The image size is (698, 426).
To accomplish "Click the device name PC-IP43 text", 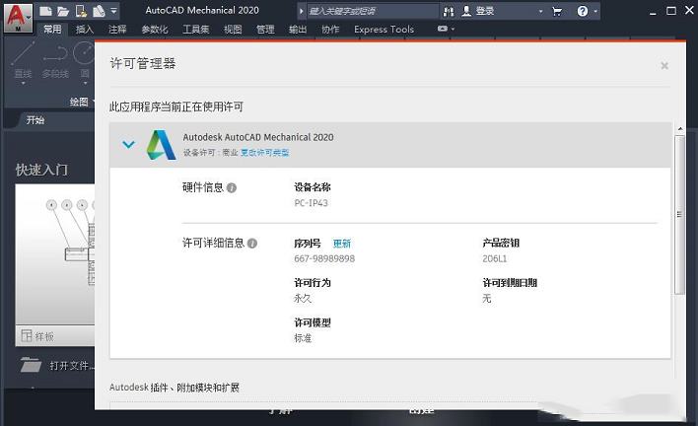I will point(311,203).
